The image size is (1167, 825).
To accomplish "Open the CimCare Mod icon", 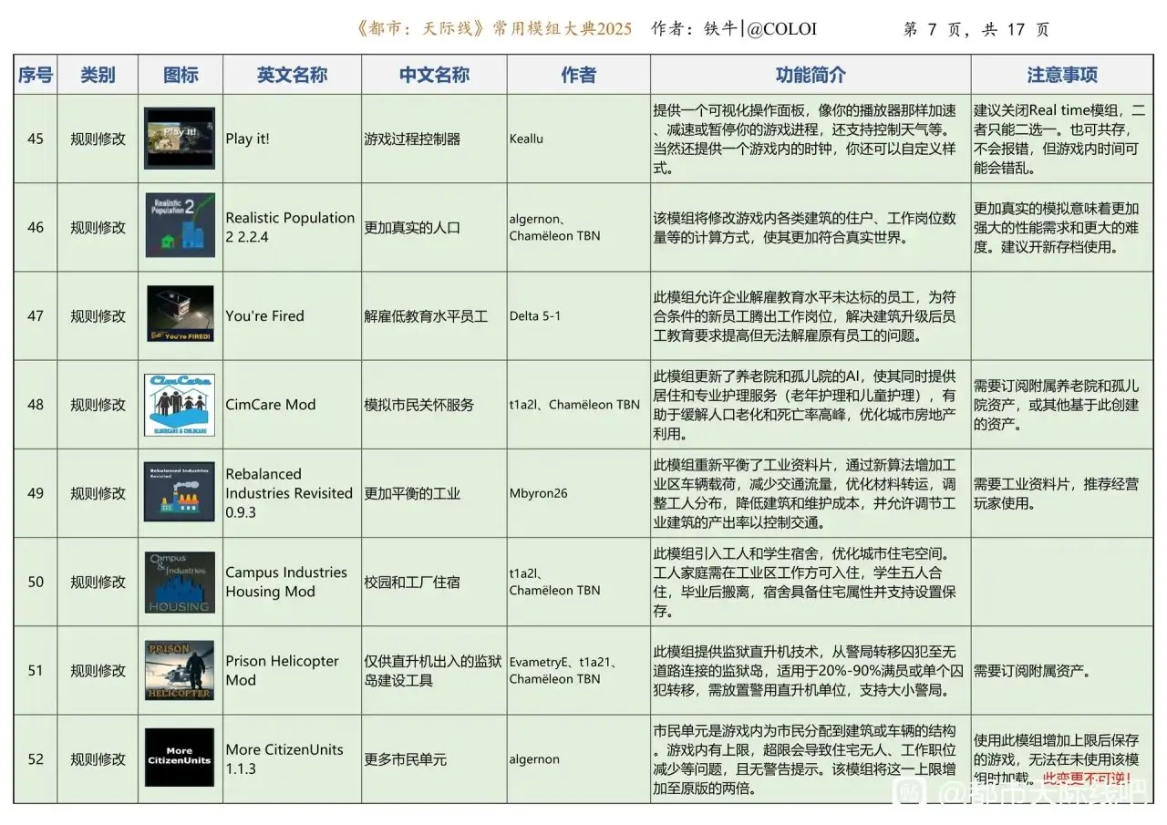I will [x=180, y=404].
